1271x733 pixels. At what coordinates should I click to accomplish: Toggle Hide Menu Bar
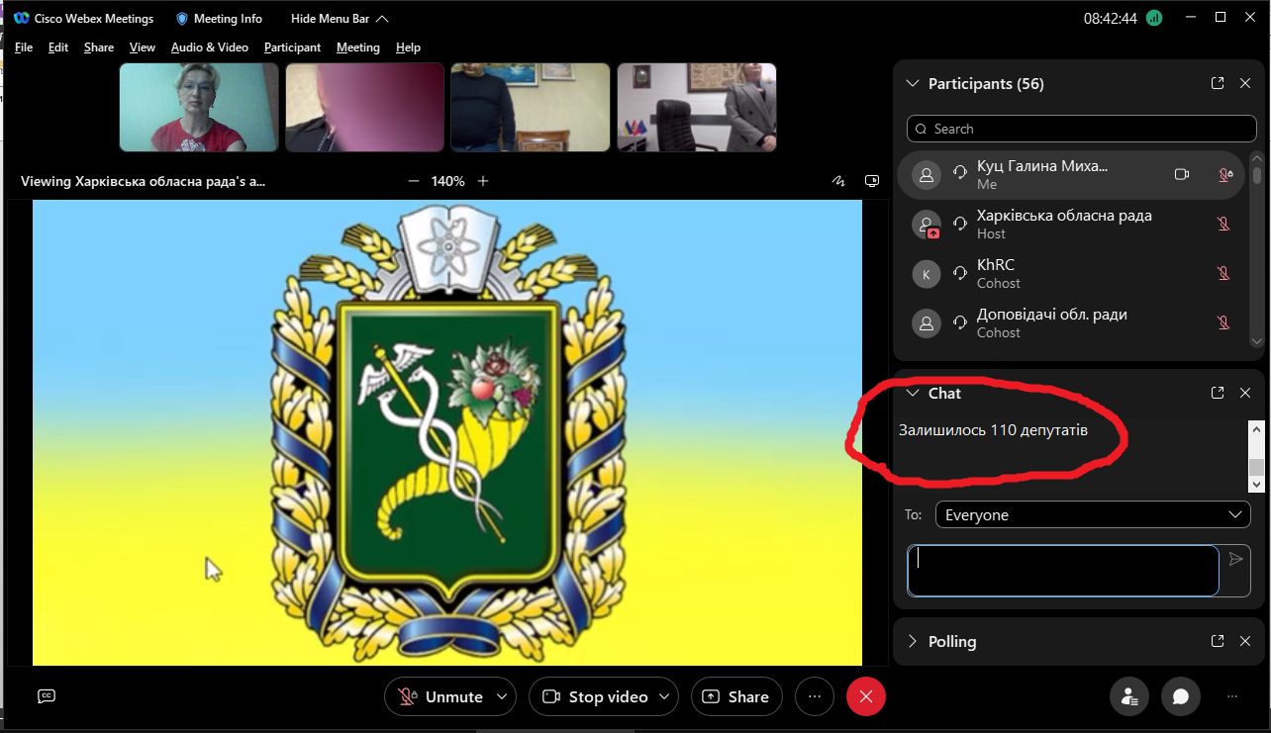pos(339,19)
